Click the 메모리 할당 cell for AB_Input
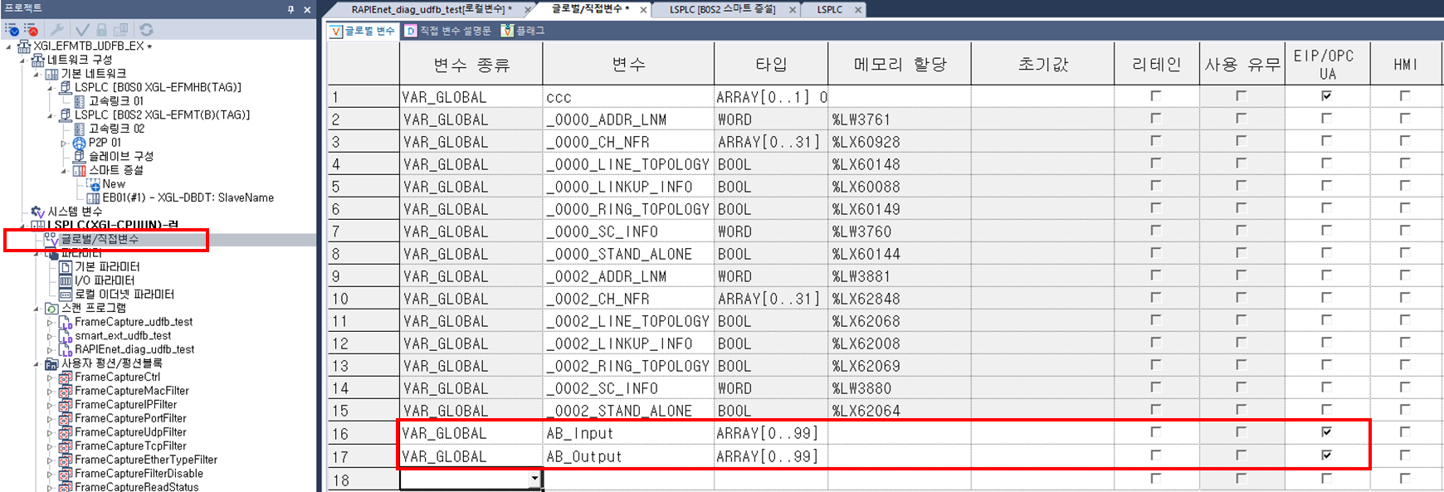The image size is (1444, 492). point(899,433)
